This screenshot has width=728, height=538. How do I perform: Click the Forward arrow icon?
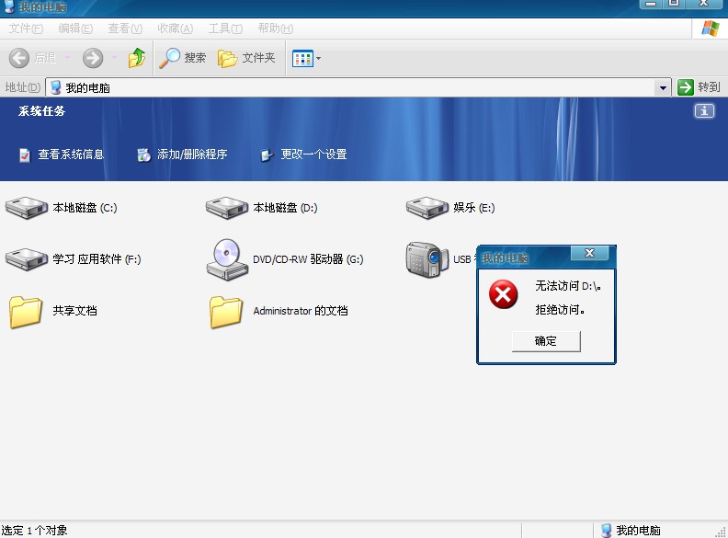pos(93,58)
